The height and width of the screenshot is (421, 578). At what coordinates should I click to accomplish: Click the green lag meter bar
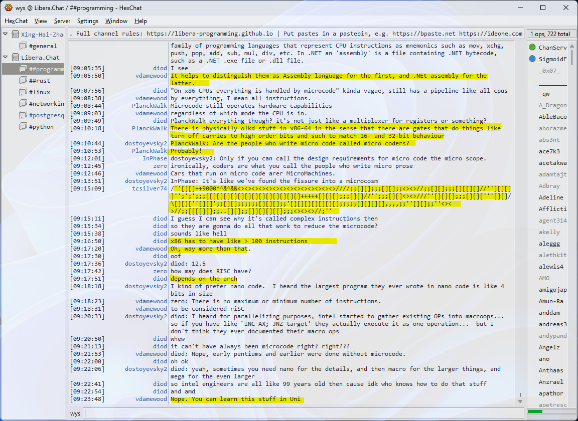tap(535, 411)
